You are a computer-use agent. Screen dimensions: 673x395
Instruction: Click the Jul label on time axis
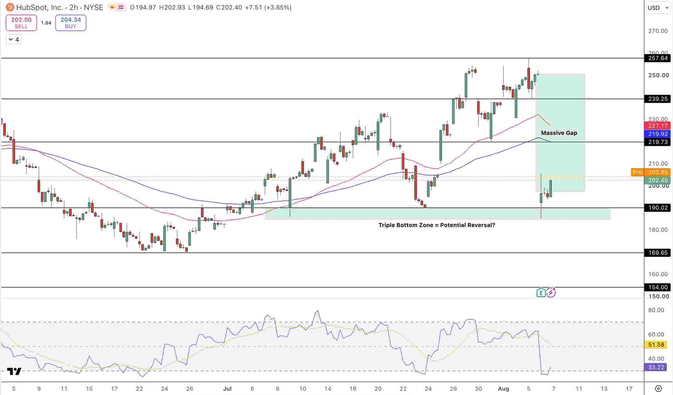[x=227, y=388]
